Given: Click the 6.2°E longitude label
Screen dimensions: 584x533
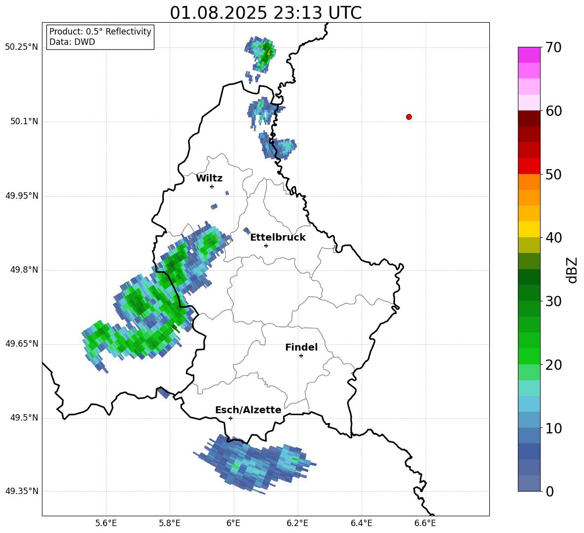Looking at the screenshot, I should click(297, 523).
